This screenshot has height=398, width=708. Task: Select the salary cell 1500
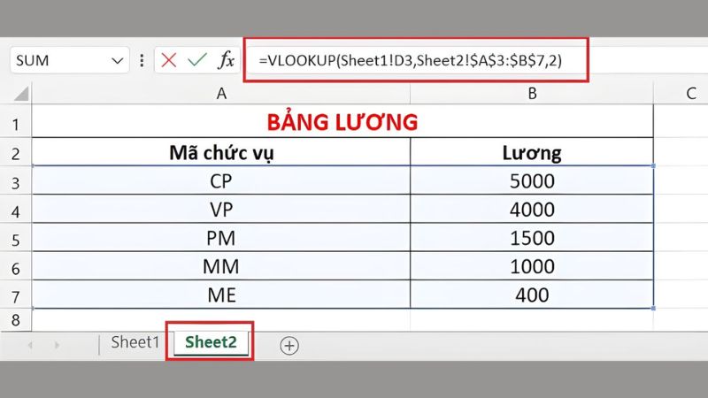pos(532,238)
